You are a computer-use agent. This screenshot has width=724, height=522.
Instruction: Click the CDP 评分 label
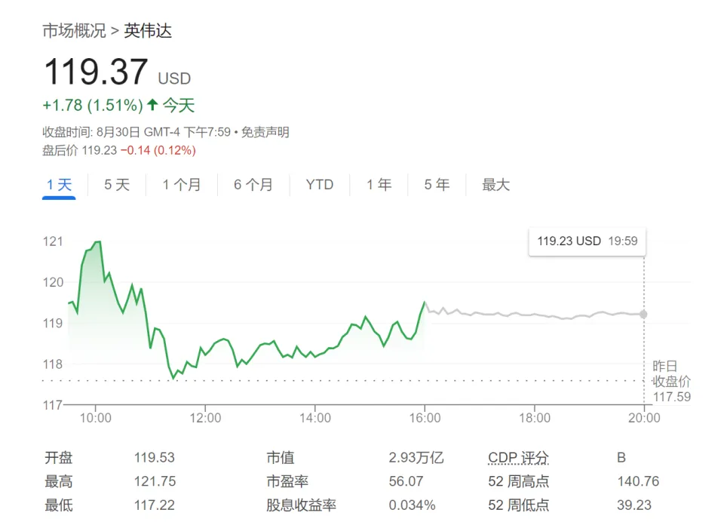tap(518, 458)
